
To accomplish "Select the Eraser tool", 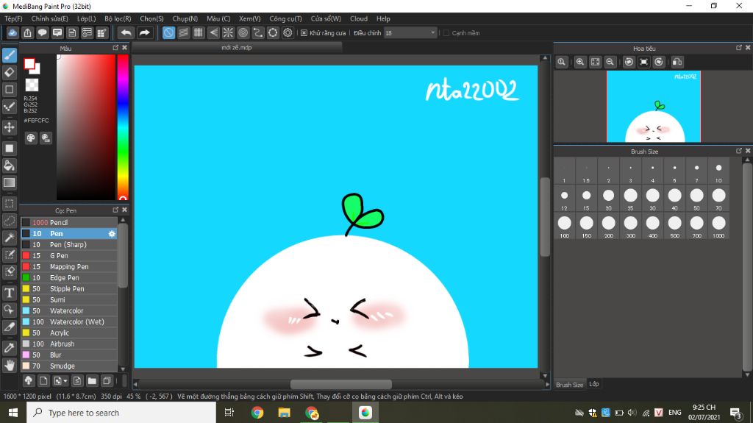I will 10,73.
